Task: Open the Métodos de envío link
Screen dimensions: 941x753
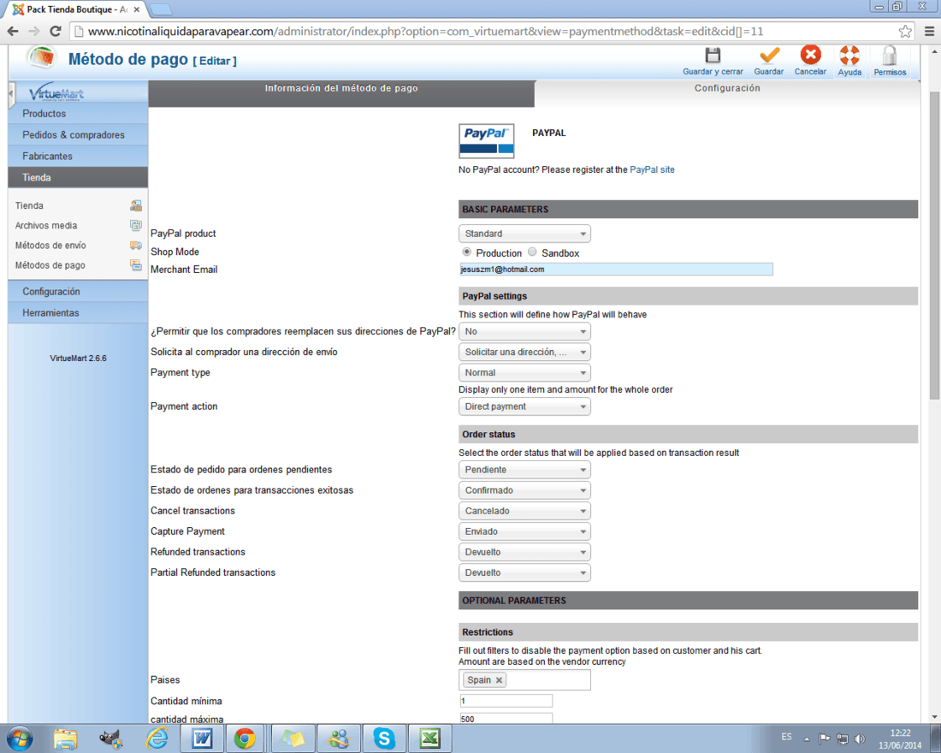Action: [50, 245]
